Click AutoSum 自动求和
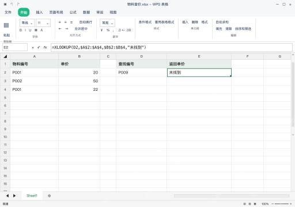 tap(222, 22)
